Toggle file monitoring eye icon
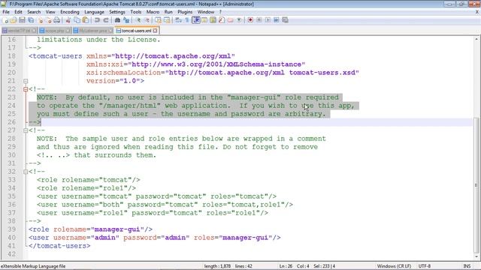Image resolution: width=481 pixels, height=270 pixels. tap(239, 20)
